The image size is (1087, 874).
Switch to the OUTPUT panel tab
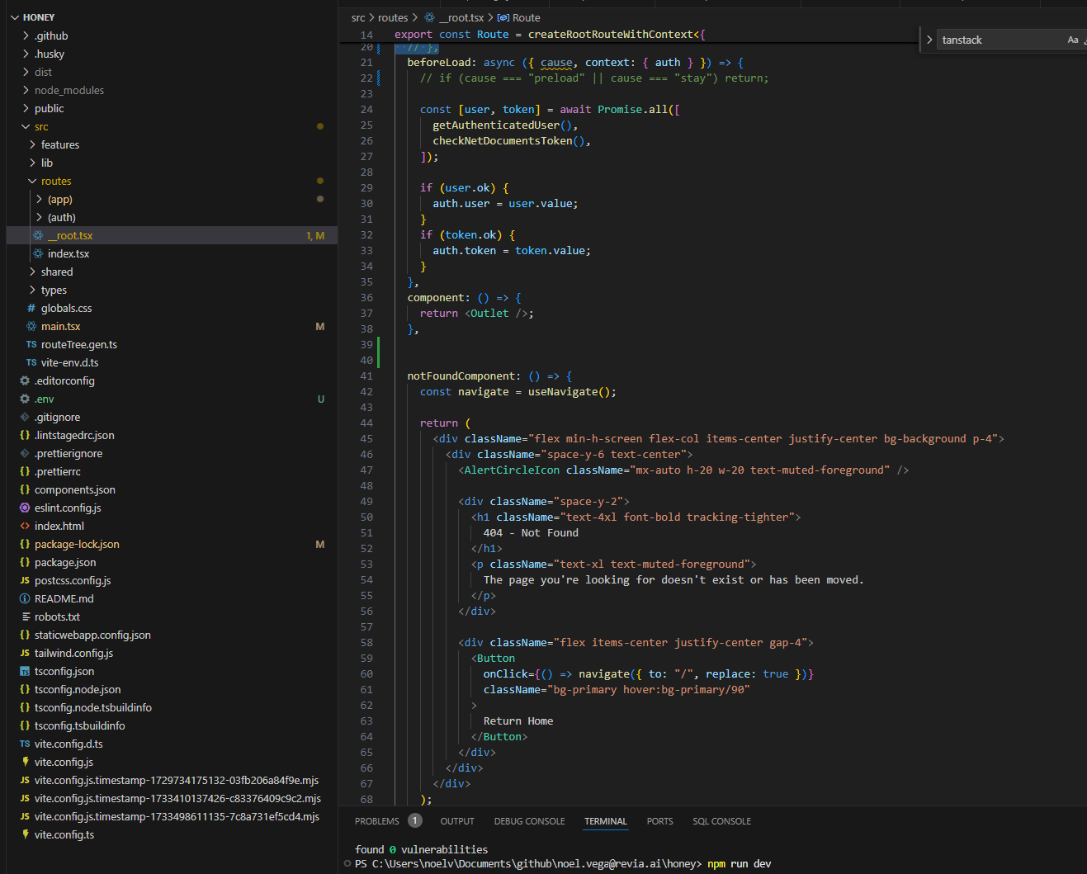click(457, 821)
